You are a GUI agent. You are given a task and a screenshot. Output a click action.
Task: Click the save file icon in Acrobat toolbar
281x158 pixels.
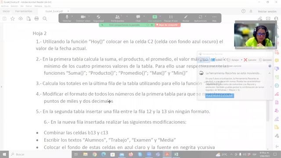click(x=4, y=18)
